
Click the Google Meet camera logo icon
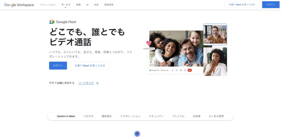pos(52,22)
